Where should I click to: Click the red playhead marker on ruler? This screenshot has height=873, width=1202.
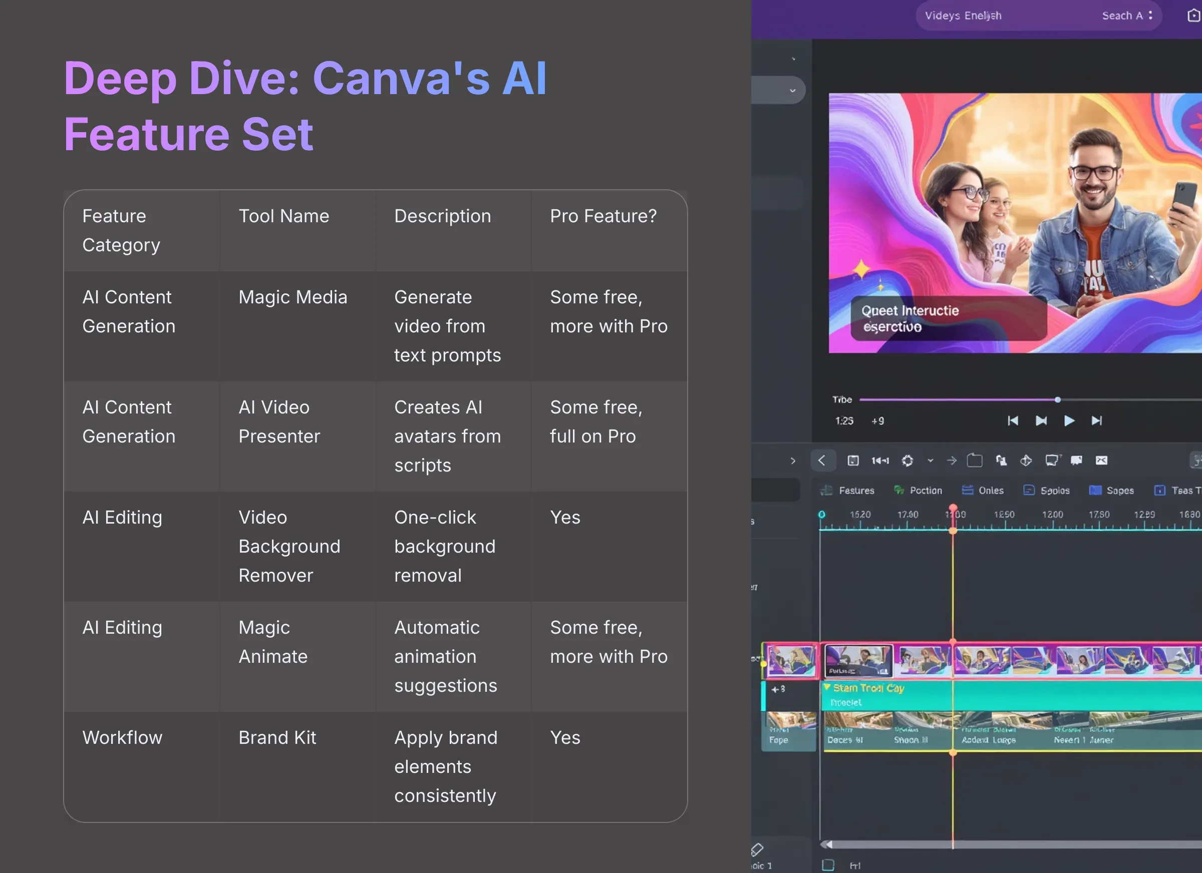(x=953, y=509)
